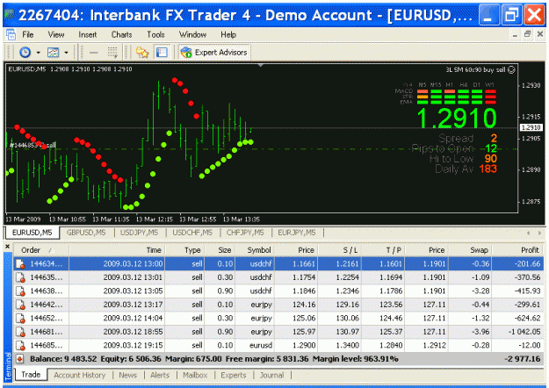Open the Insert menu
Screen dimensions: 549x388
(x=87, y=34)
